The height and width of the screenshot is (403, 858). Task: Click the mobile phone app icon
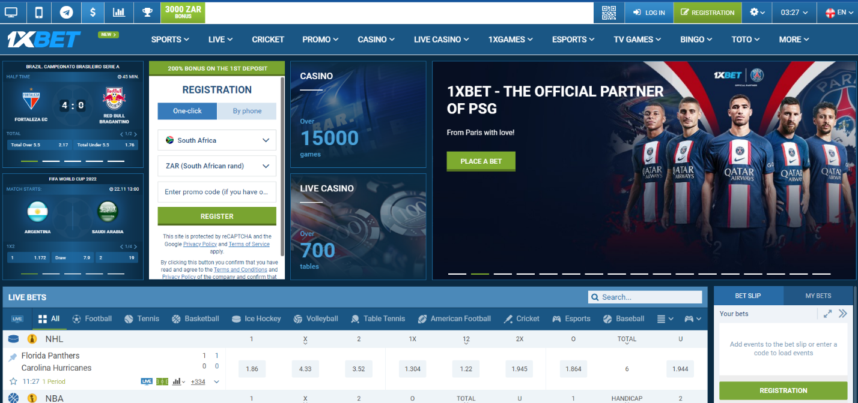pos(39,12)
